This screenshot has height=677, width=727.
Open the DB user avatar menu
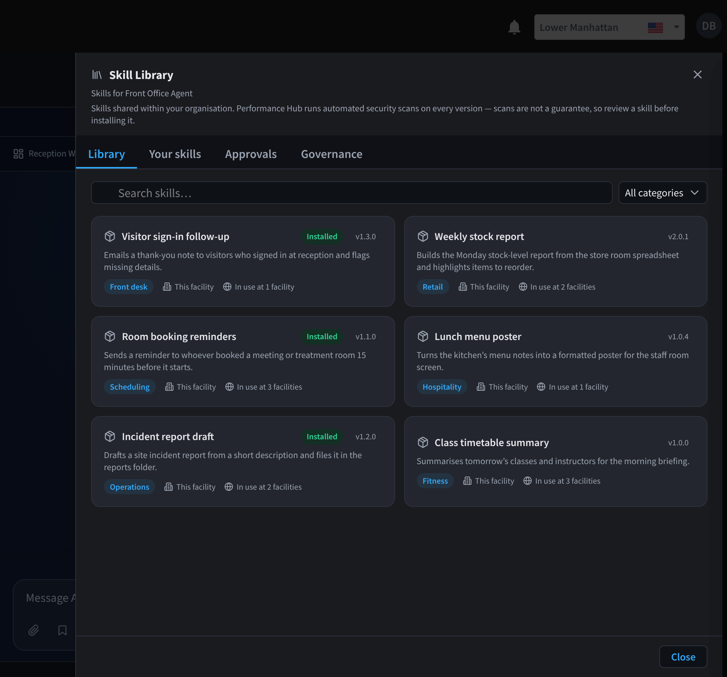709,26
